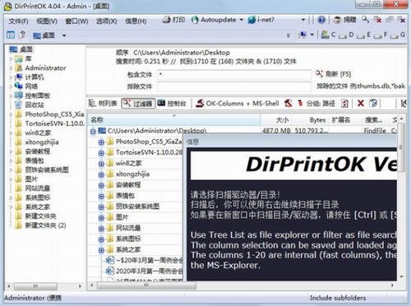411x306 pixels.
Task: Click the horizontal scrollbar under file list
Action: pyautogui.click(x=146, y=285)
